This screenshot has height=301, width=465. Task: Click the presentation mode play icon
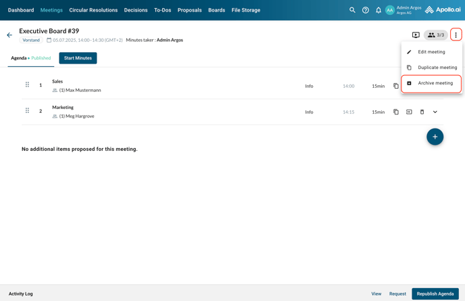[x=416, y=35]
